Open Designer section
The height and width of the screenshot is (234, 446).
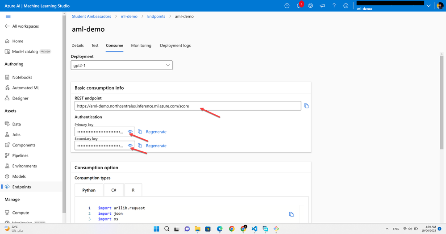17,98
